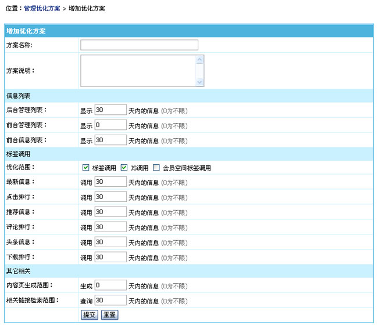
Task: Uncheck the JS调用 checkbox
Action: tap(124, 168)
